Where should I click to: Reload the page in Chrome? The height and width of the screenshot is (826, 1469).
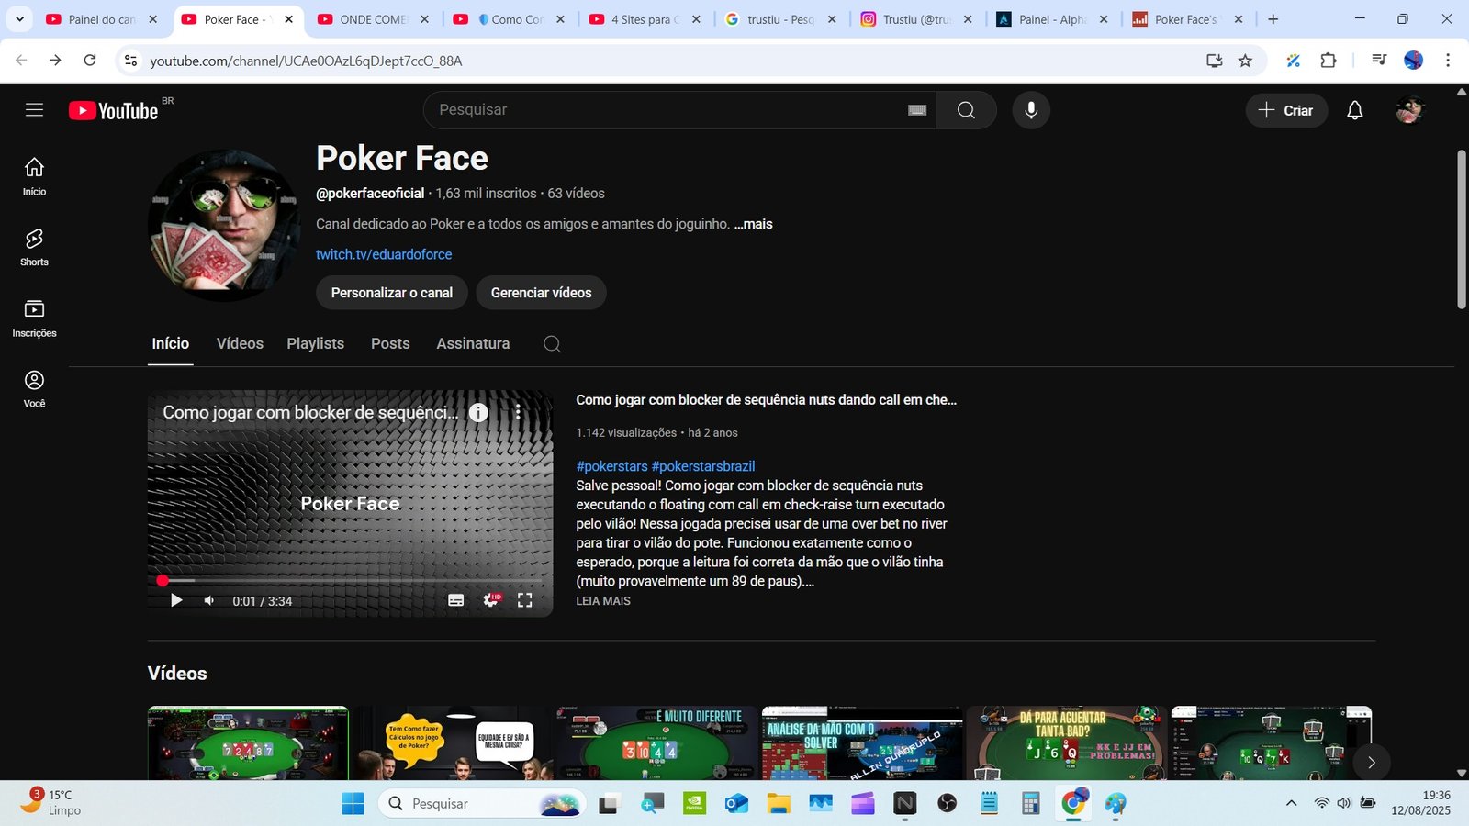coord(90,61)
